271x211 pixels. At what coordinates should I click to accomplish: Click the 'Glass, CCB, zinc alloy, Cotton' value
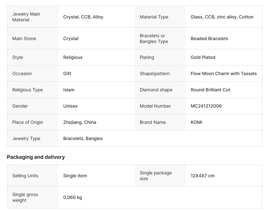click(x=222, y=17)
